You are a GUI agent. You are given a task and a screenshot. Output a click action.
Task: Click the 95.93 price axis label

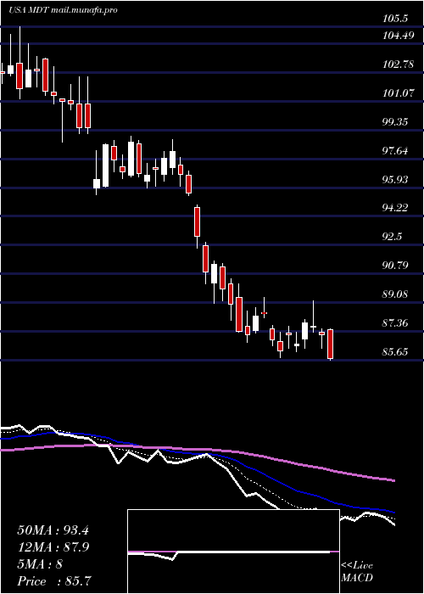click(396, 179)
